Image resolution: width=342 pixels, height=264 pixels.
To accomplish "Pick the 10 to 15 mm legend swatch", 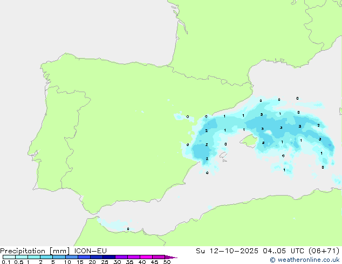I will coord(72,257).
